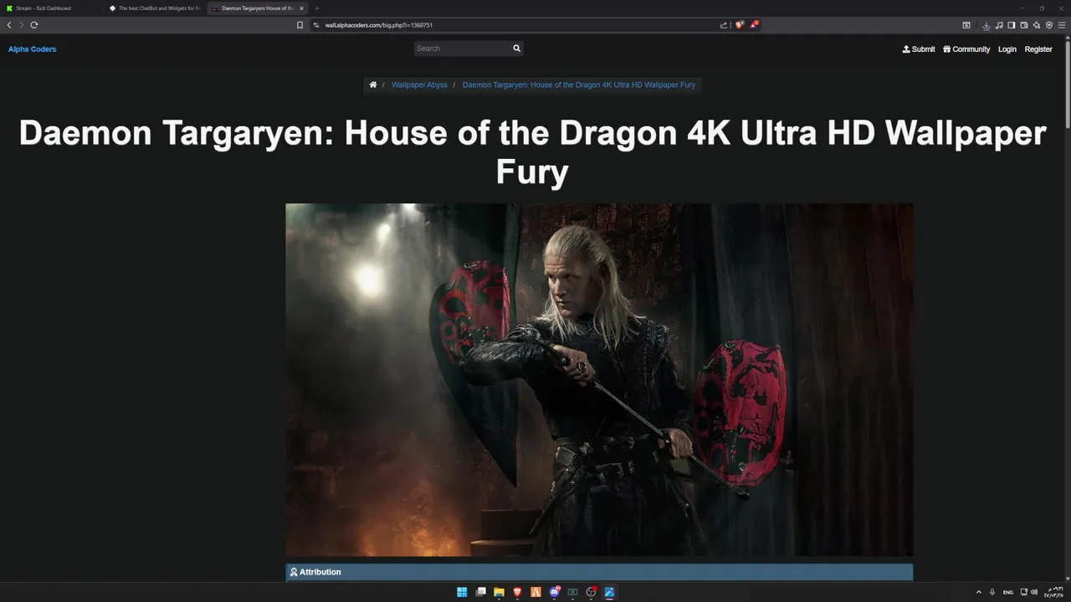This screenshot has height=602, width=1071.
Task: Open File Explorer from taskbar
Action: tap(499, 592)
